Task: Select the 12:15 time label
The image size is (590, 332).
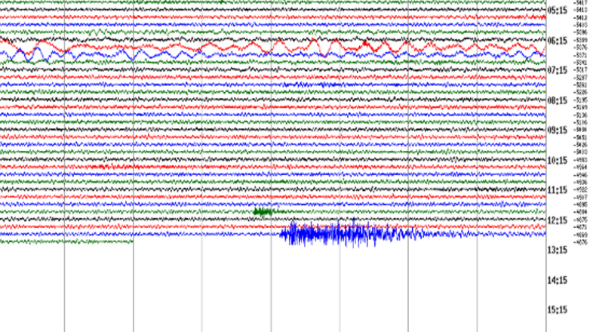Action: pos(557,220)
